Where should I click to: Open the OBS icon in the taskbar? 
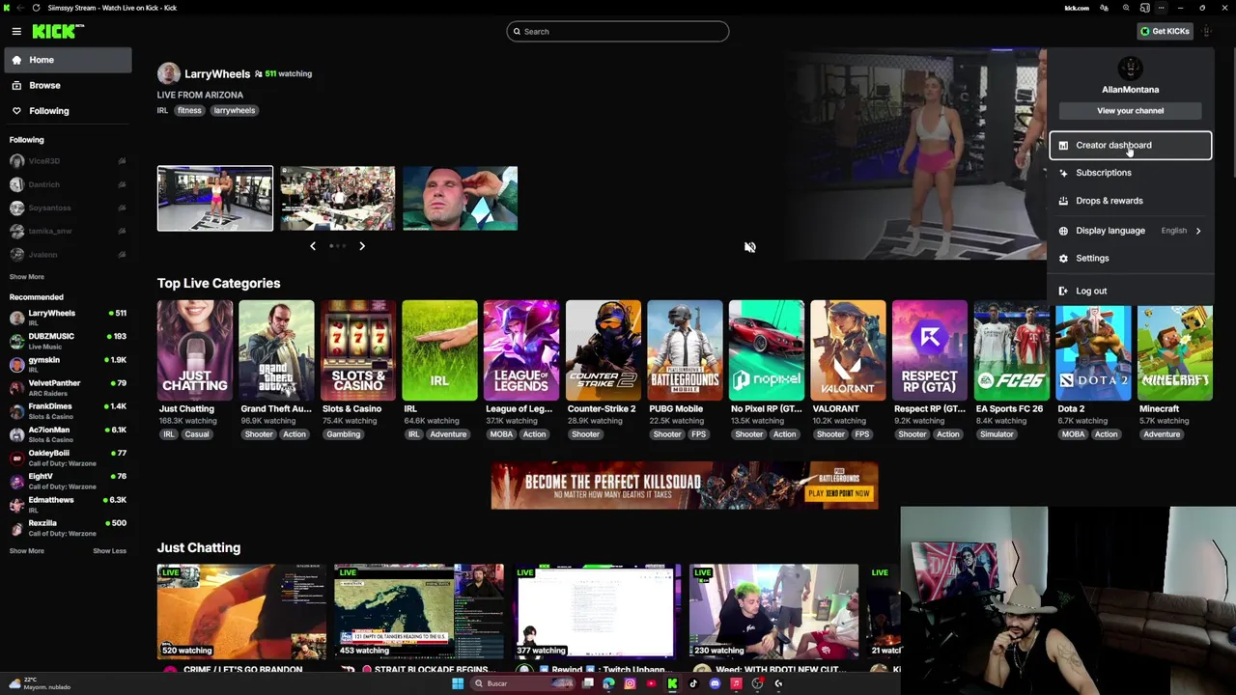(x=757, y=683)
